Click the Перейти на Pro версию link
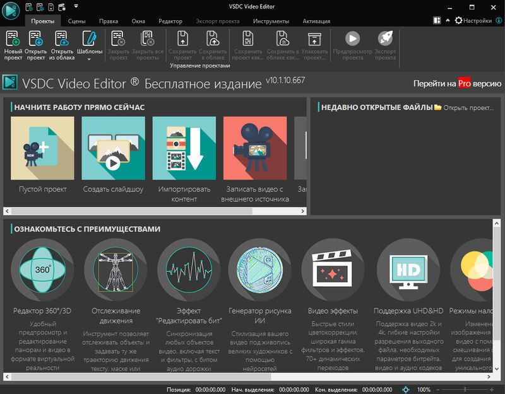Screen dimensions: 505x394 456,82
